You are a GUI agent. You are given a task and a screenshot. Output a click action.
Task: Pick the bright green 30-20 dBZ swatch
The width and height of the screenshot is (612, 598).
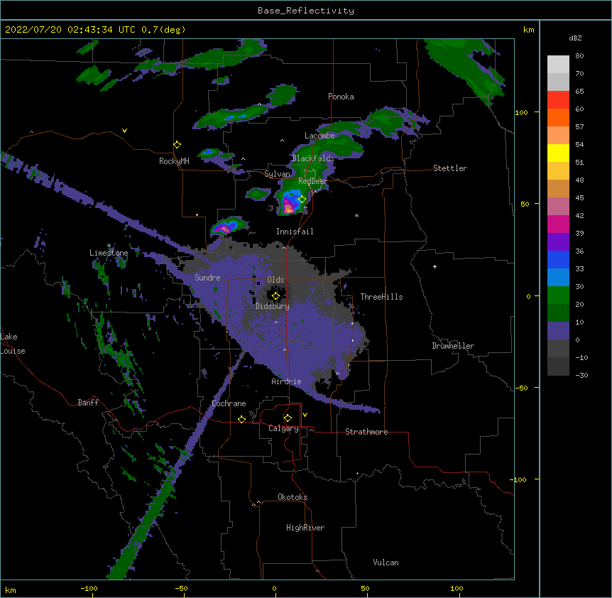(558, 295)
